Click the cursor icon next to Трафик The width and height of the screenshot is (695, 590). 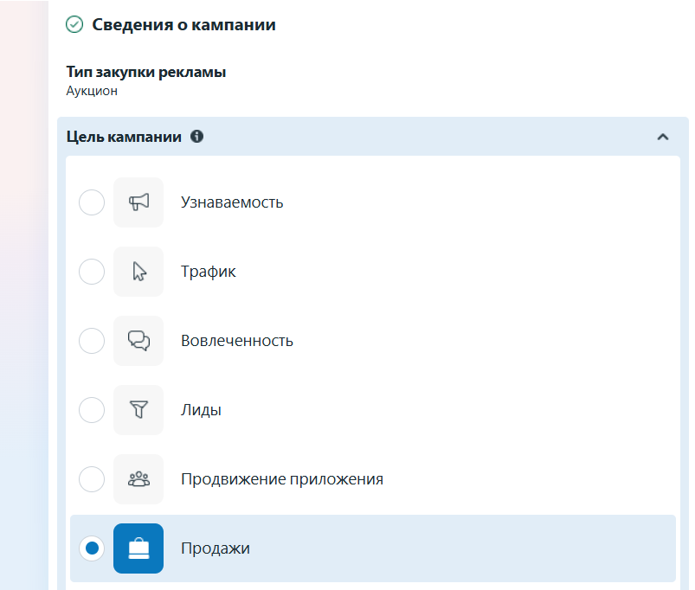(138, 271)
